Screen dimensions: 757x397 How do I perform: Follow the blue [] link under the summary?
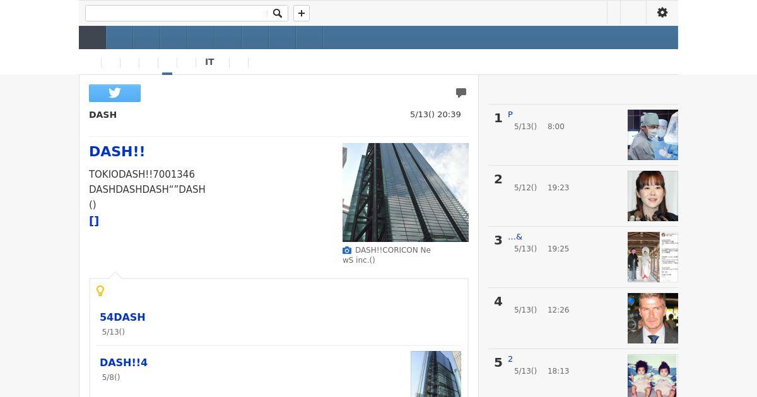coord(94,221)
